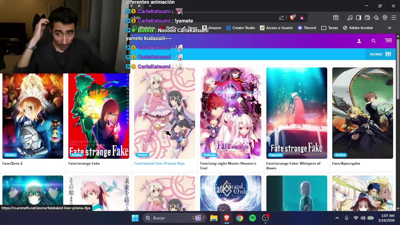Open the Brave playlist music-note icon
Viewport: 400px width, 225px height.
[x=350, y=18]
